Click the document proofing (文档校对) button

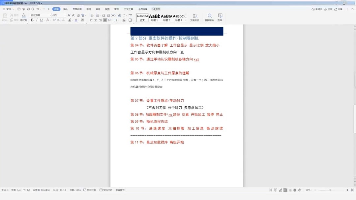point(105,190)
